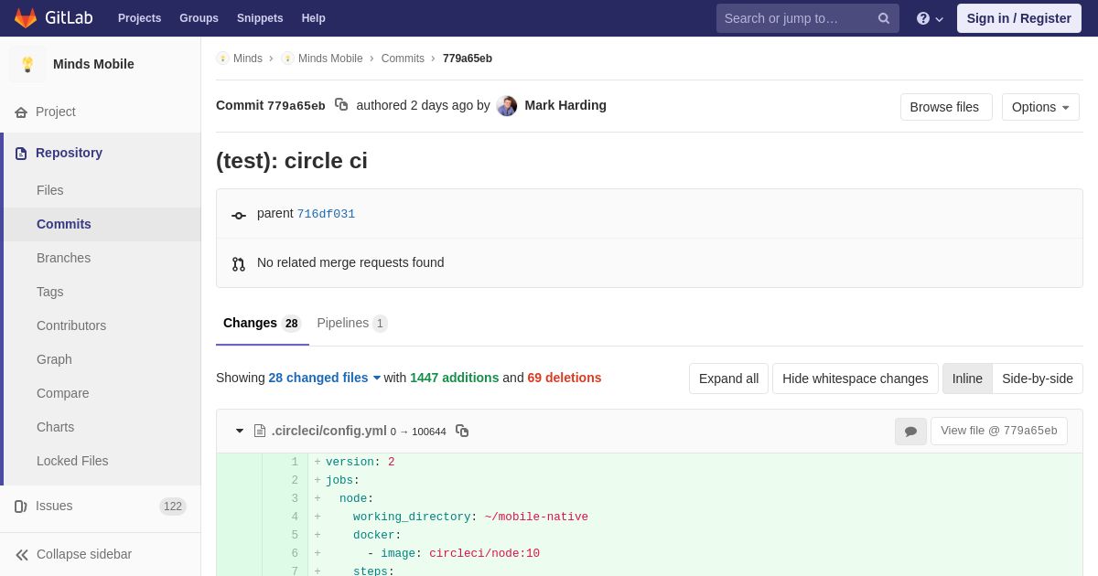The image size is (1098, 576).
Task: Focus the Search or jump to field
Action: [796, 18]
